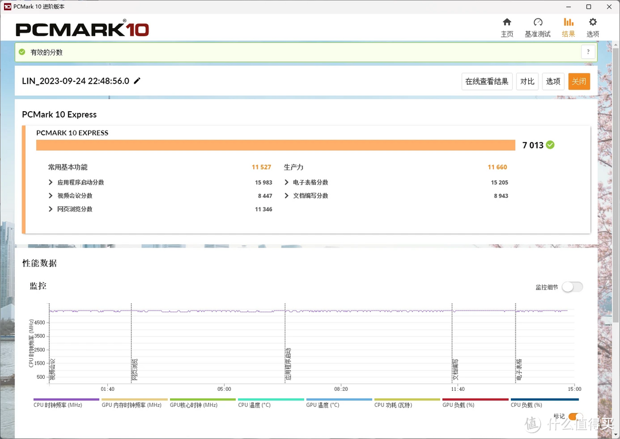Click the 15 205 spreadsheet score
This screenshot has height=439, width=620.
point(499,182)
